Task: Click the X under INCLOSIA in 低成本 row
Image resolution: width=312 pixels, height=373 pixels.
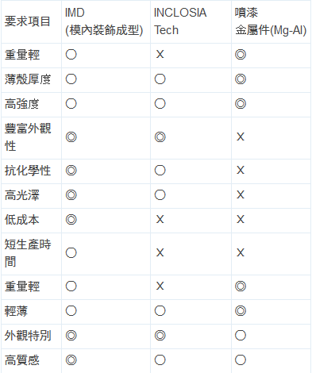Action: tap(160, 219)
